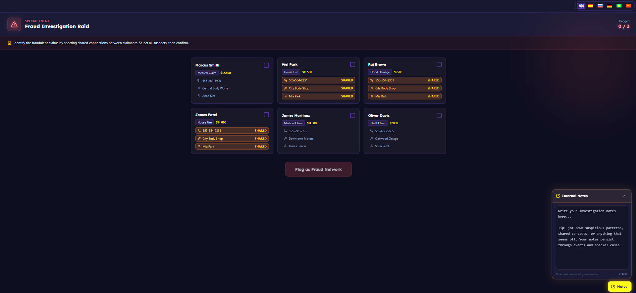Collapse the Internal Notes panel chevron
The image size is (636, 293).
624,196
